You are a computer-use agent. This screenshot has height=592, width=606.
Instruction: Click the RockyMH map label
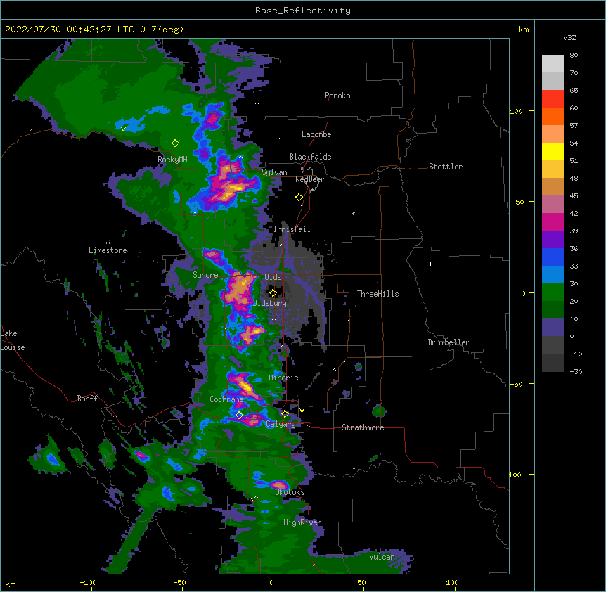click(172, 160)
